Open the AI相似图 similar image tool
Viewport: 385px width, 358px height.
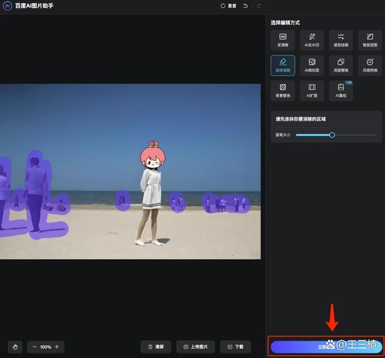point(312,66)
